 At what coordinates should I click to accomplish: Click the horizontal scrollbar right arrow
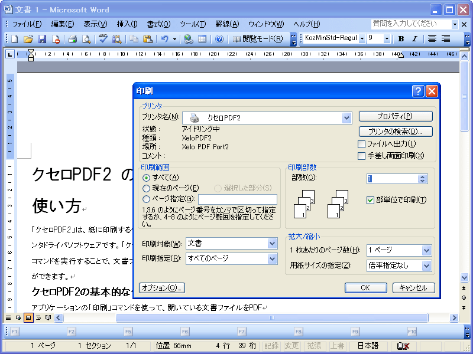(x=454, y=317)
